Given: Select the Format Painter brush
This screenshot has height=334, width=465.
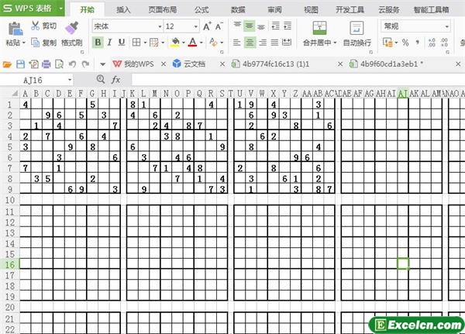Looking at the screenshot, I should pos(72,28).
